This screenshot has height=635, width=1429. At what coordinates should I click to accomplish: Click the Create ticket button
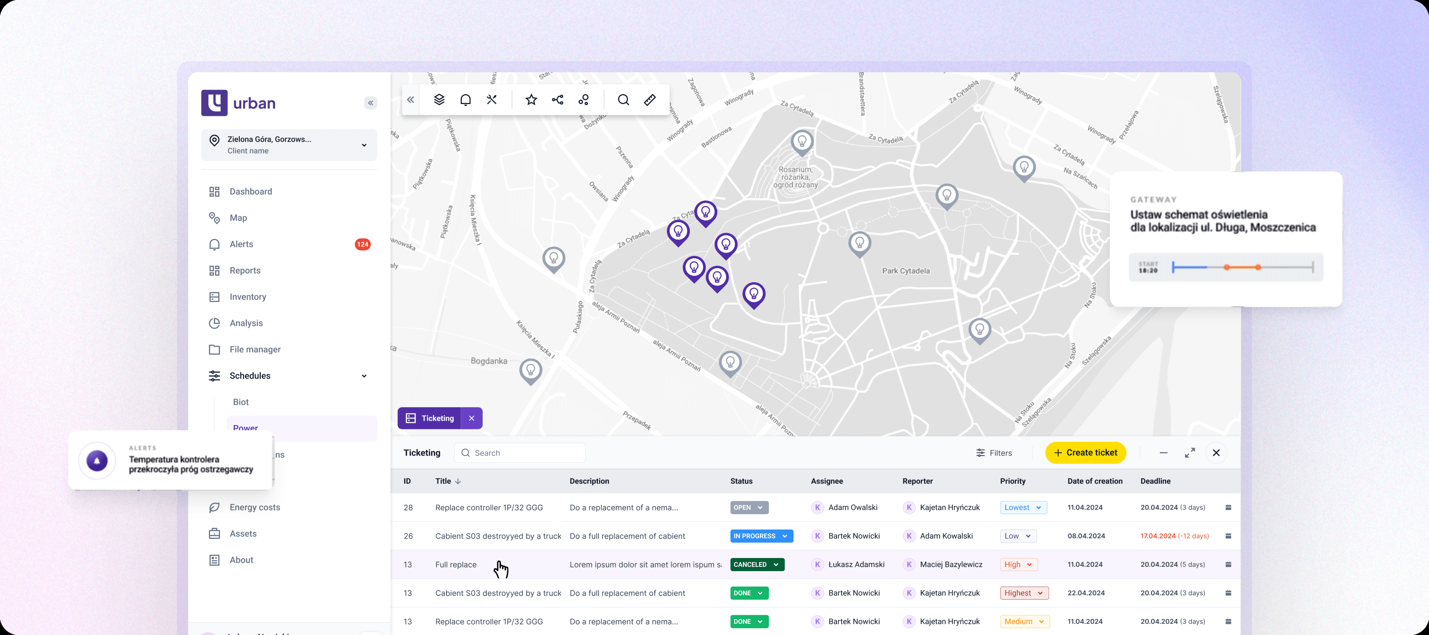[x=1085, y=452]
